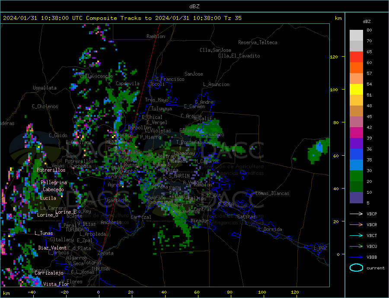389x298 pixels.
Task: Click the 'Capdevila' map label
Action: coord(128,83)
